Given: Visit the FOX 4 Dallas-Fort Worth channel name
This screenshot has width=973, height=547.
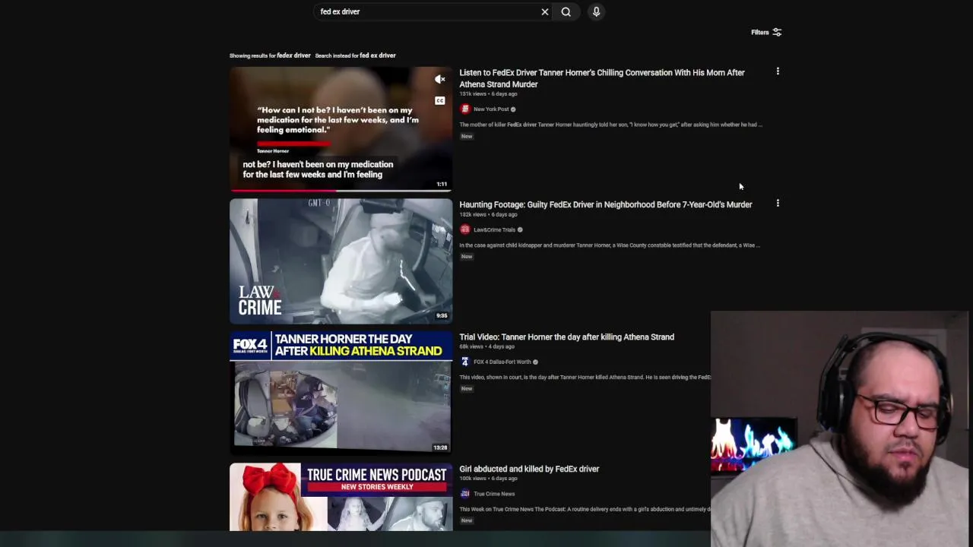Looking at the screenshot, I should (502, 362).
